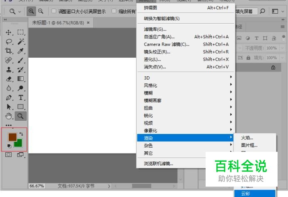This screenshot has height=197, width=288.
Task: Toggle zoom all windows checkbox
Action: tap(114, 11)
